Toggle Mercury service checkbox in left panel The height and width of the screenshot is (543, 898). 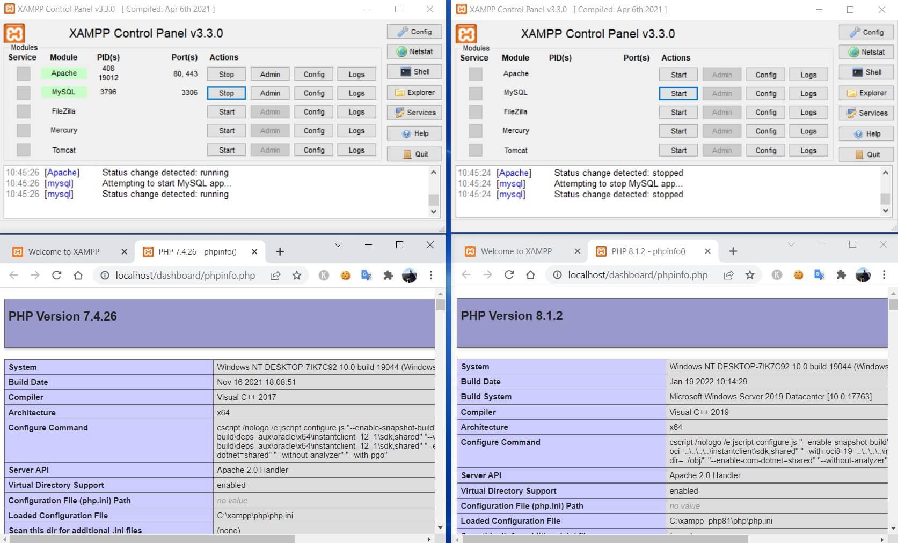coord(24,130)
